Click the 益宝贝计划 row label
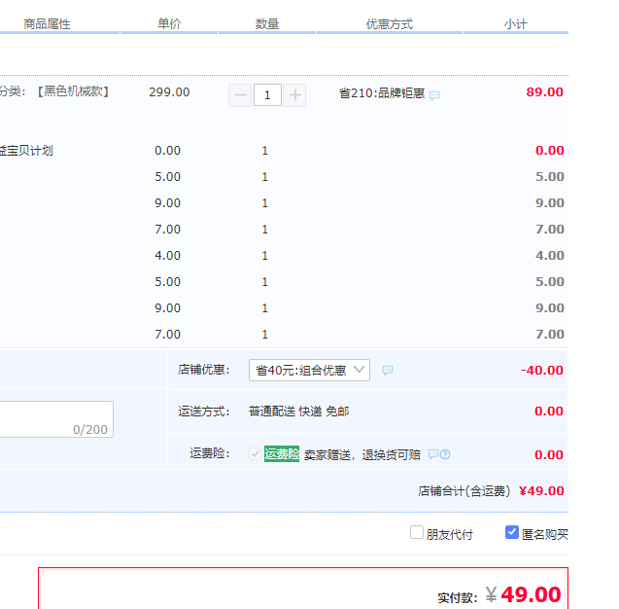The width and height of the screenshot is (619, 609). pos(26,151)
